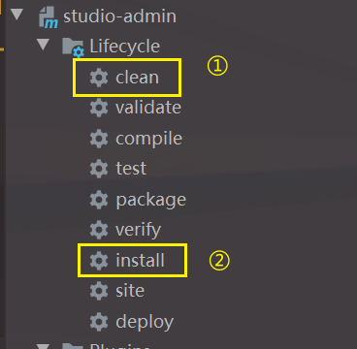The width and height of the screenshot is (357, 349).
Task: Click the Maven module icon for studio-admin
Action: [49, 17]
